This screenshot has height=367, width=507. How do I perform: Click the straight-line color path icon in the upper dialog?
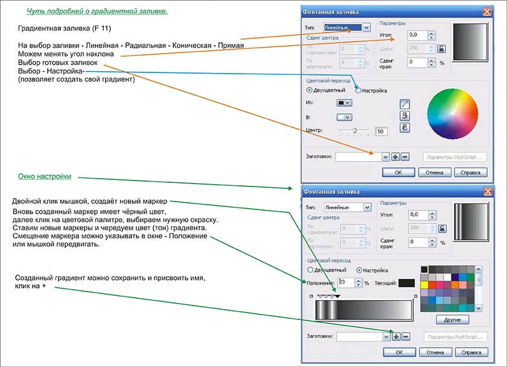click(x=405, y=104)
